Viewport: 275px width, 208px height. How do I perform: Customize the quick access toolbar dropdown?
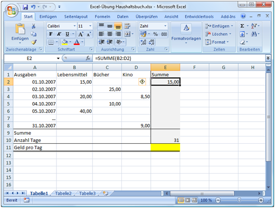(x=59, y=7)
